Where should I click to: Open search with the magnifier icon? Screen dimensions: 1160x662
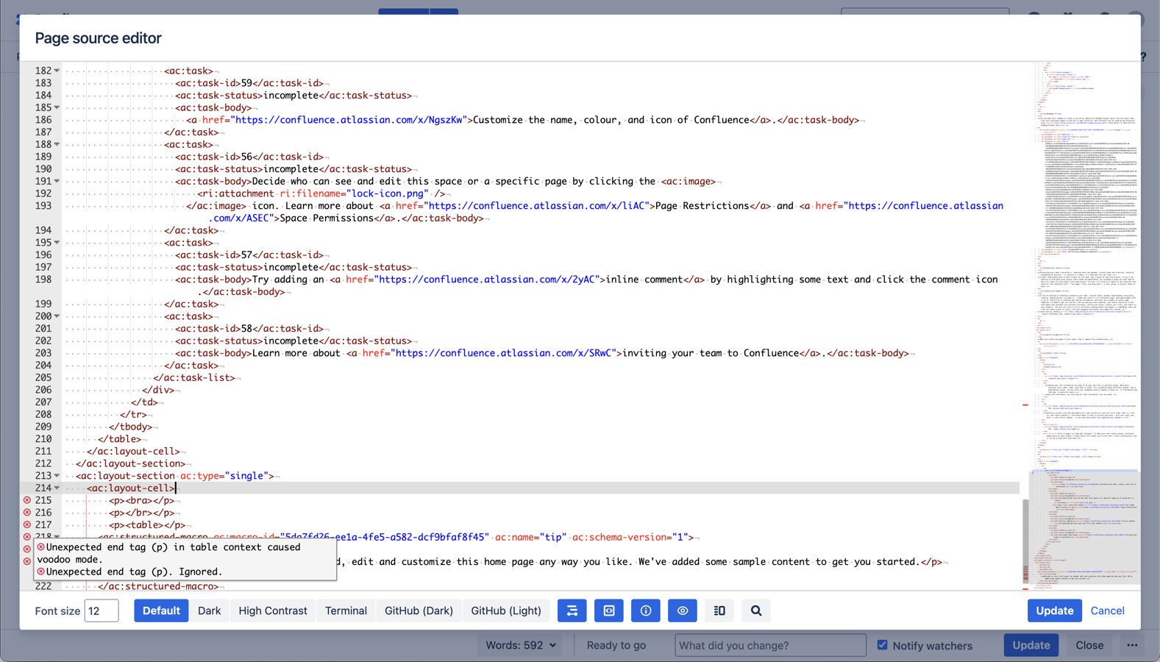pos(755,611)
